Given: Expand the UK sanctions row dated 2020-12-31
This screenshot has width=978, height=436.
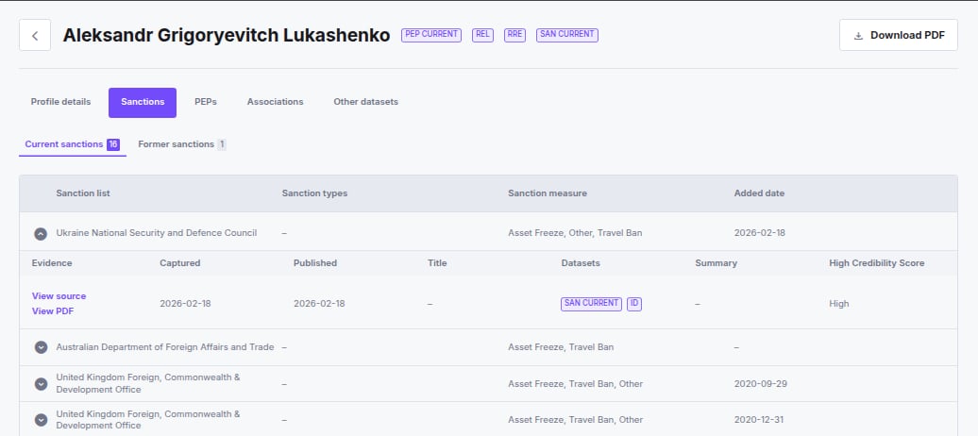Looking at the screenshot, I should (x=41, y=420).
